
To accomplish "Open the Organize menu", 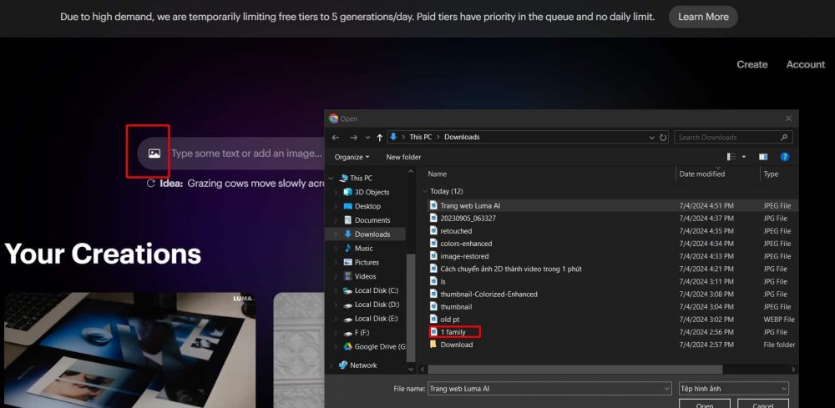I will coord(352,157).
